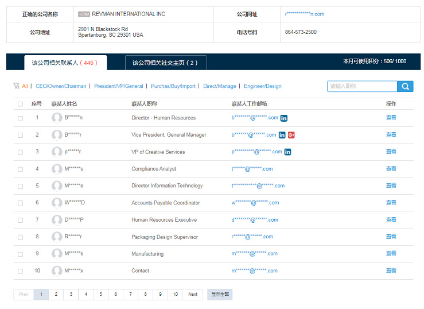Go to page 3
Screen dimensions: 424x309
coord(71,295)
